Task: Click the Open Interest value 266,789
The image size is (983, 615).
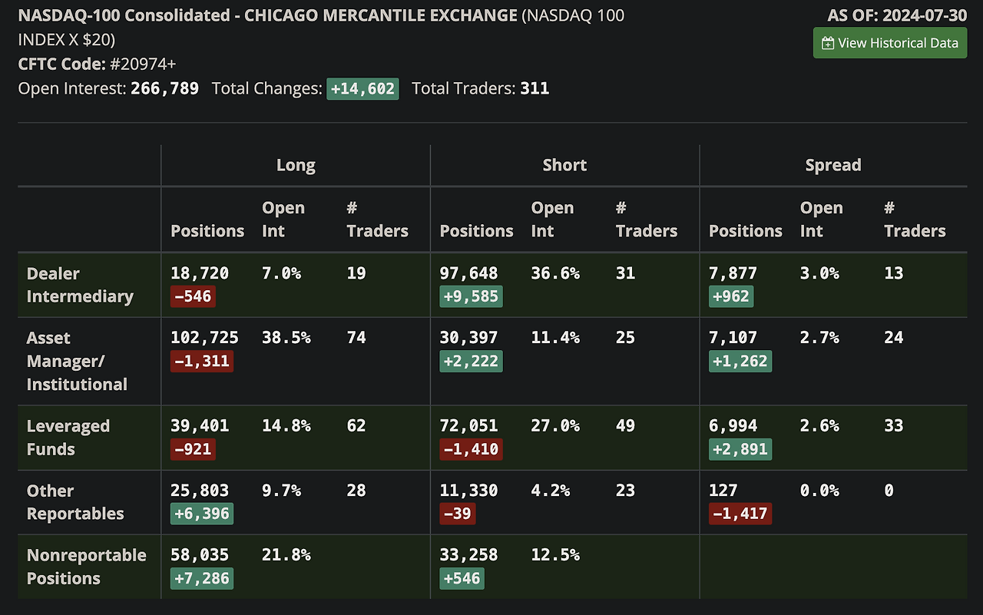Action: click(x=165, y=88)
